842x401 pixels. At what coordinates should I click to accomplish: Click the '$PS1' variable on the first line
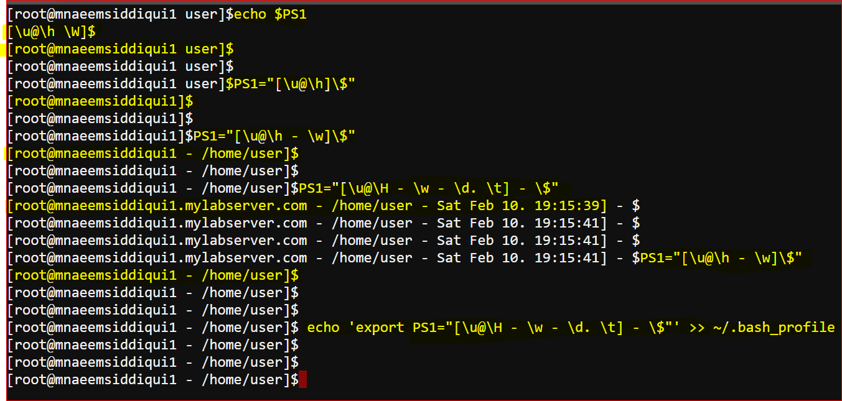(291, 14)
